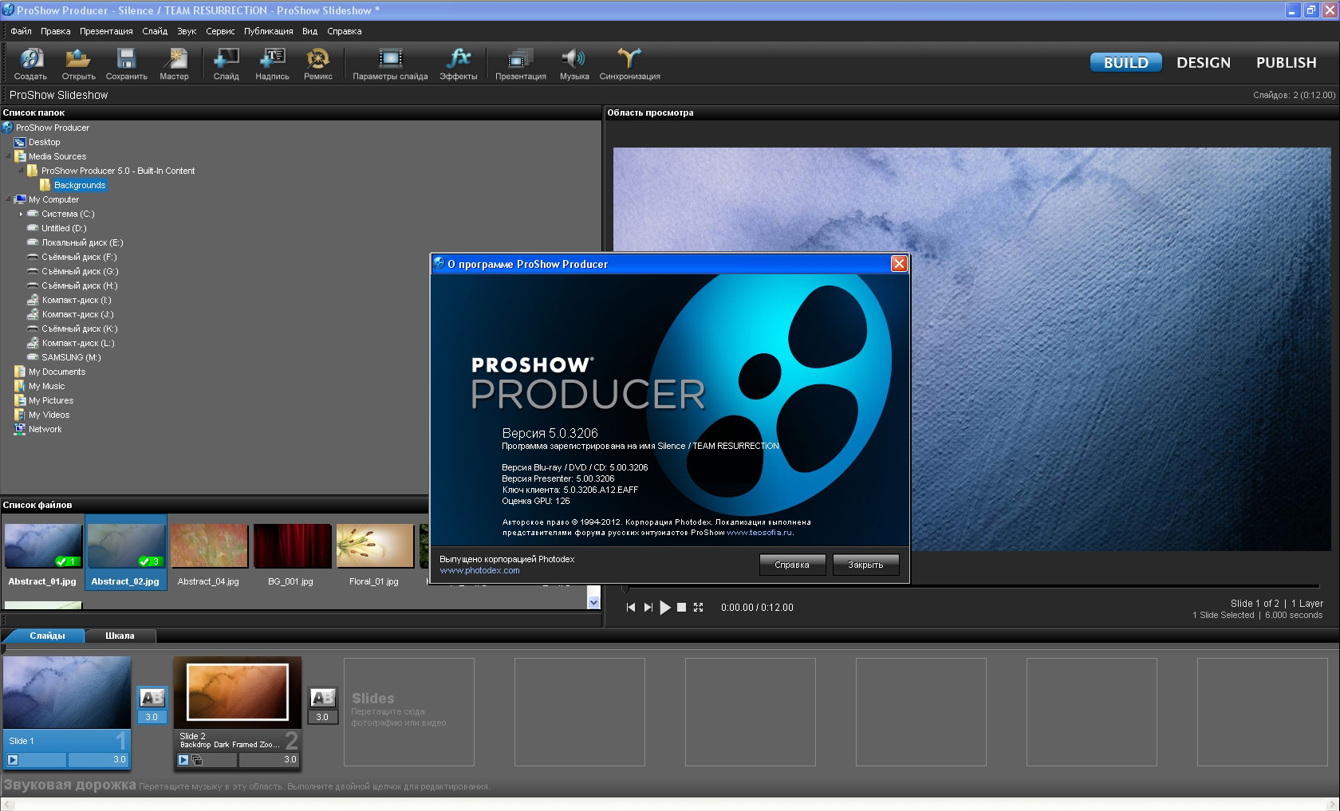Open the Сервис menu

220,31
